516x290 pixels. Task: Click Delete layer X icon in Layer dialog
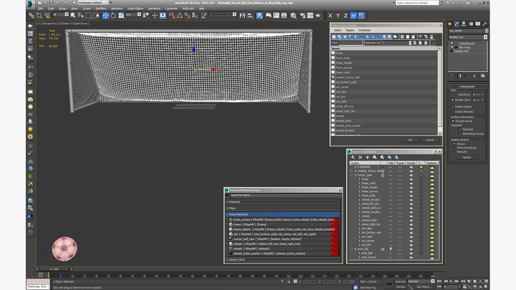click(x=360, y=157)
